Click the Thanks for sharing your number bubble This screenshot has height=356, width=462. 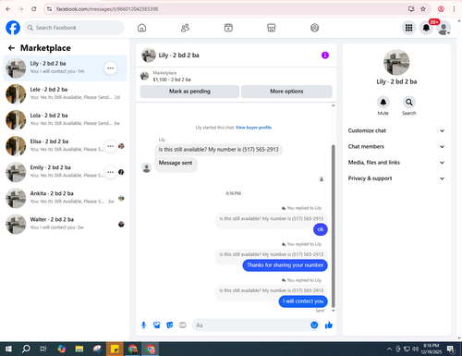pos(285,265)
